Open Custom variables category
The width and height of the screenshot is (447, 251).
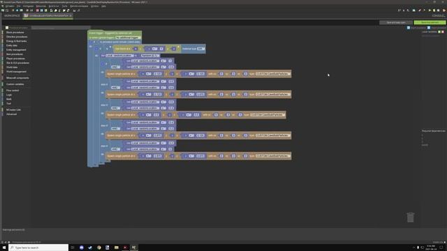pyautogui.click(x=15, y=84)
